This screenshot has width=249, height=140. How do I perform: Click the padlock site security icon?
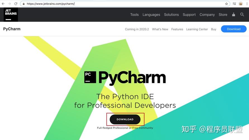(24, 4)
